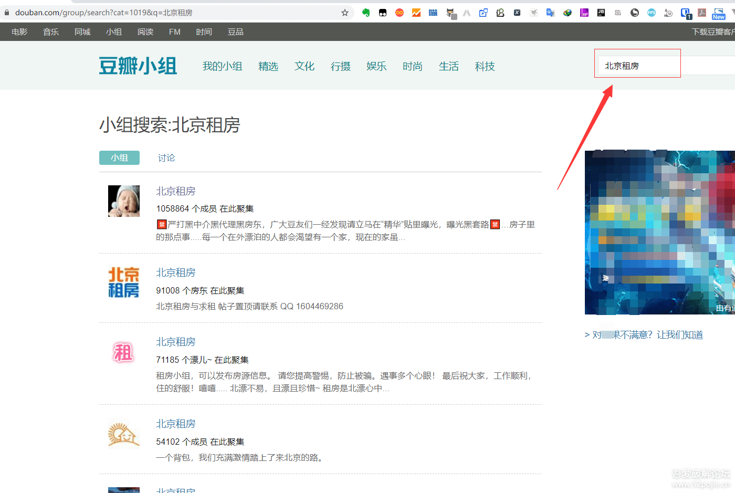
Task: Open 北京租房 group with 91008 房东
Action: (x=176, y=272)
